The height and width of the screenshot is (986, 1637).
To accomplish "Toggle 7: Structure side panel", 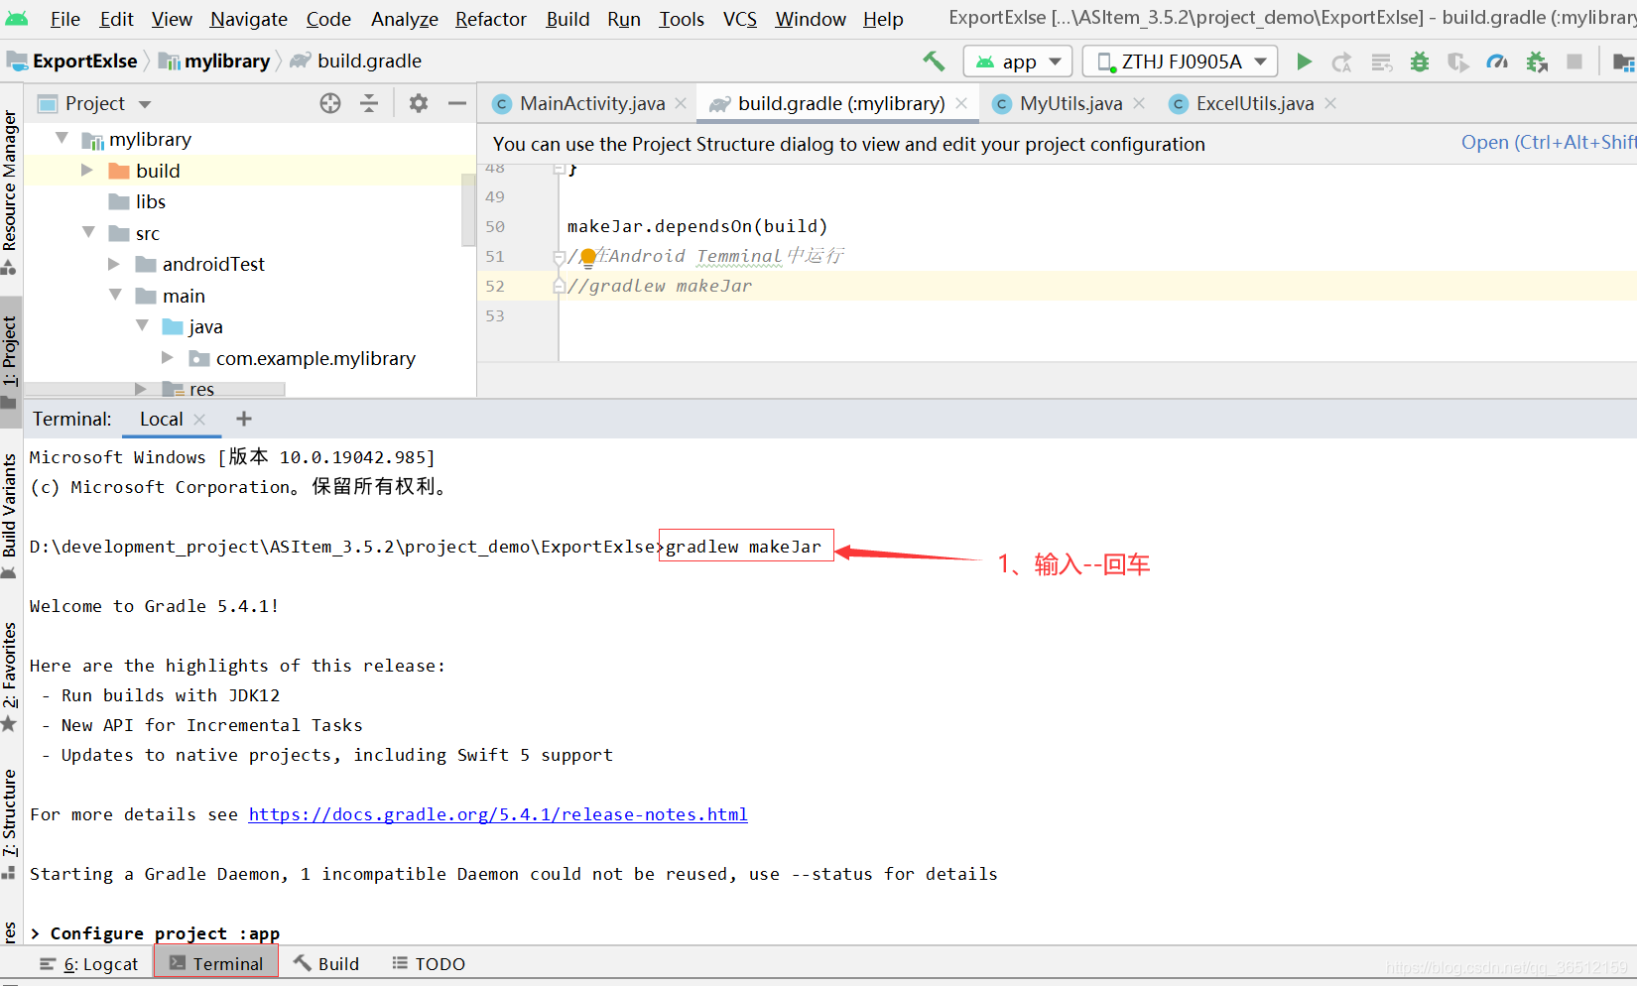I will pos(10,822).
